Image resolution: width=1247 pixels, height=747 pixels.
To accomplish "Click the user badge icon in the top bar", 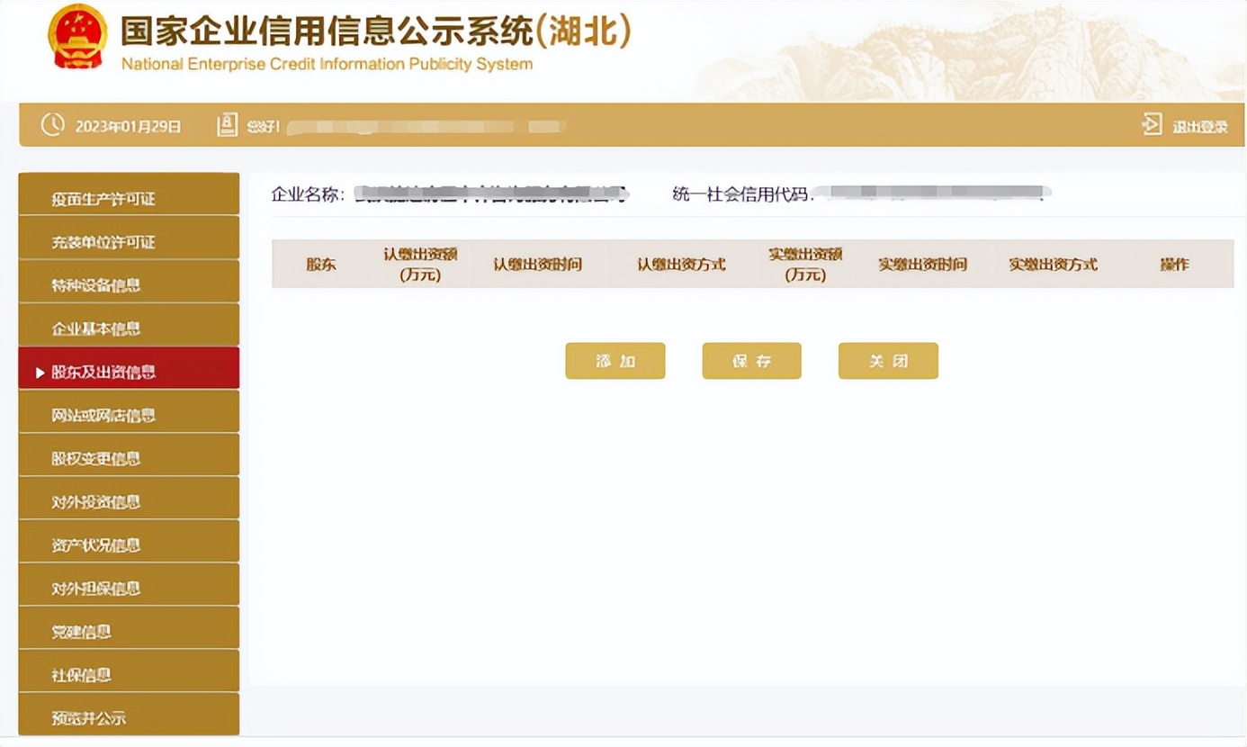I will click(x=227, y=125).
